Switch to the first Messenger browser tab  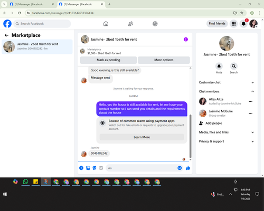coord(32,4)
